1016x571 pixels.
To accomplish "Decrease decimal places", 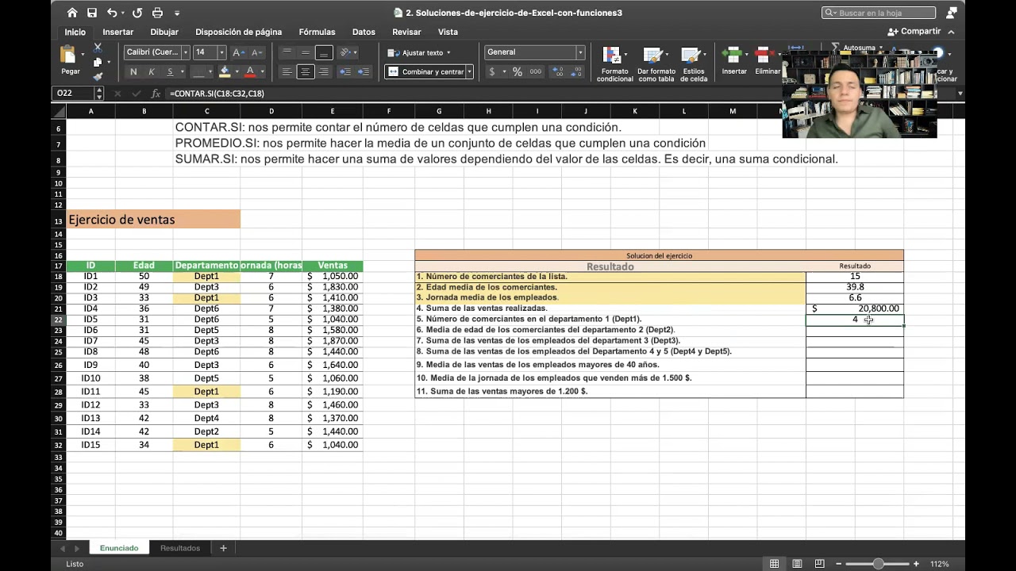I will (577, 71).
